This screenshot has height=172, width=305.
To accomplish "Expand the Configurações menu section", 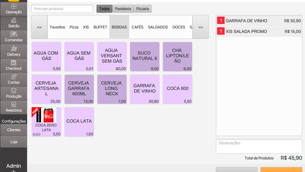I will [14, 121].
